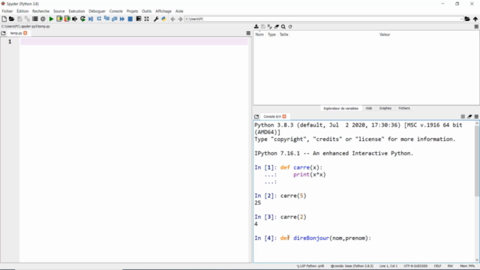Browse console tabs button
Viewport: 480px width, 270px height.
pyautogui.click(x=256, y=117)
